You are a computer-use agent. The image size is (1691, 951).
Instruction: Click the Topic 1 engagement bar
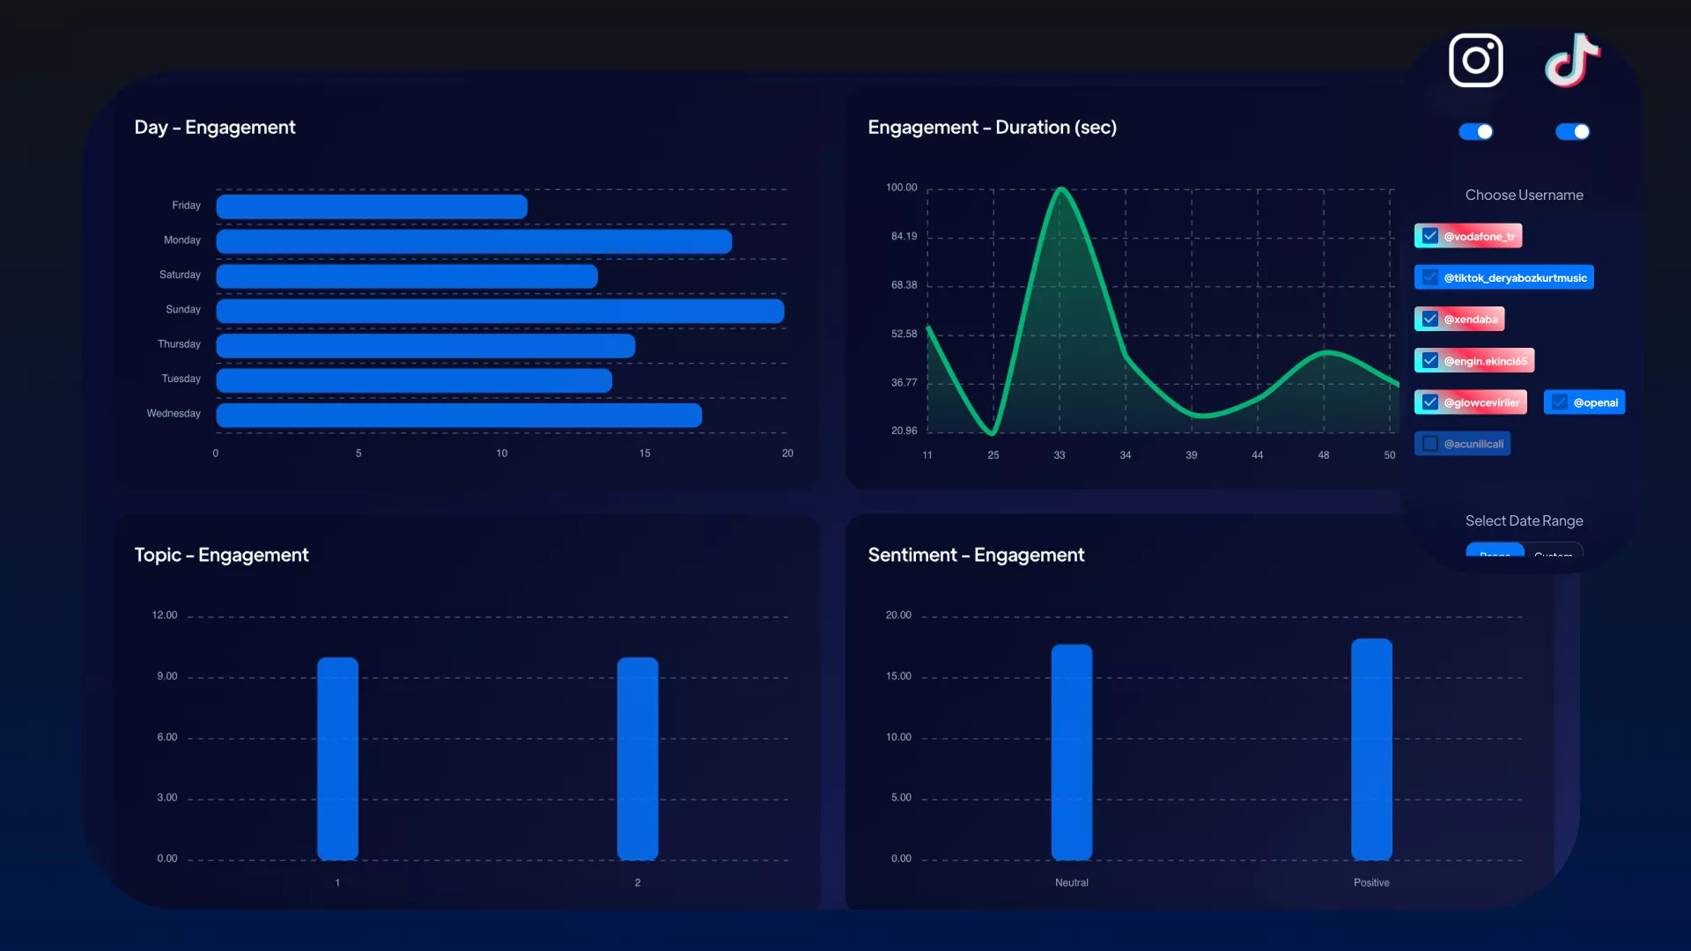(337, 757)
